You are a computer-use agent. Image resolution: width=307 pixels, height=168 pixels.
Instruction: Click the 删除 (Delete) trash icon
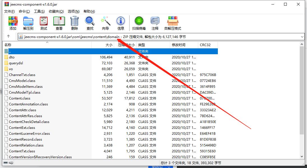pyautogui.click(x=75, y=23)
